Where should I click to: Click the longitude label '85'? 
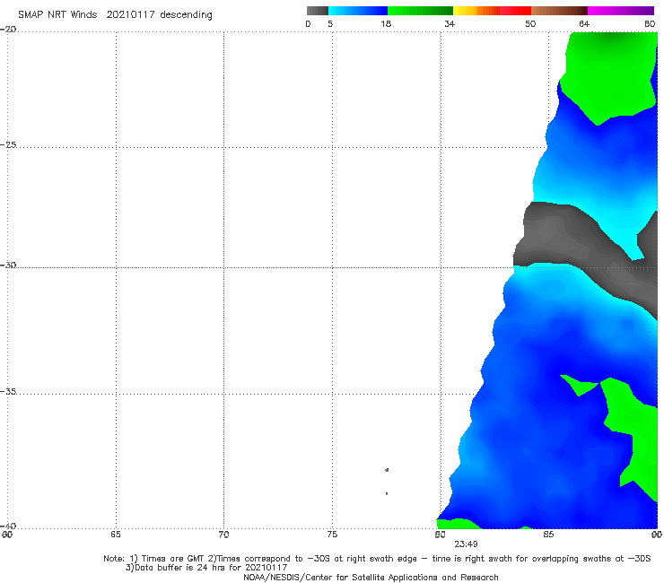548,535
